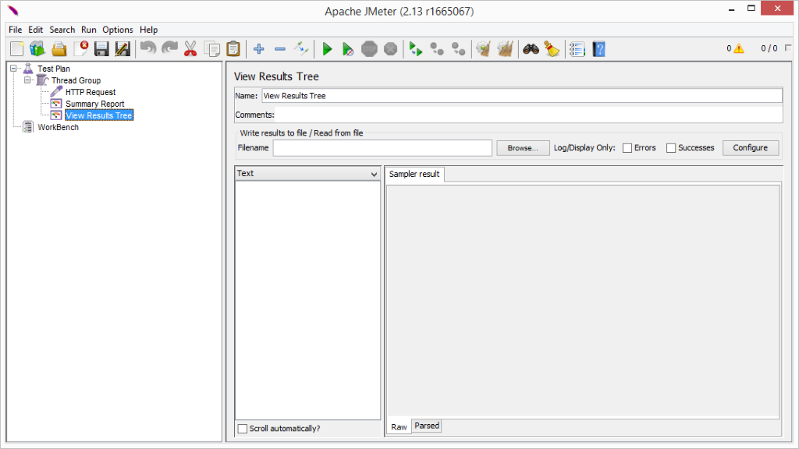
Task: Click the Start no pauses icon
Action: pos(348,49)
